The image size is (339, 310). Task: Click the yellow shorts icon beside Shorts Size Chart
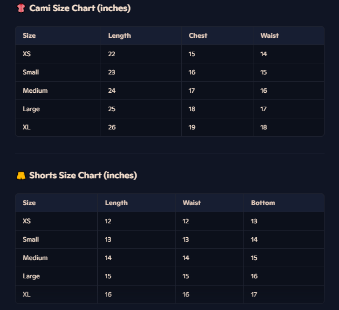[21, 176]
